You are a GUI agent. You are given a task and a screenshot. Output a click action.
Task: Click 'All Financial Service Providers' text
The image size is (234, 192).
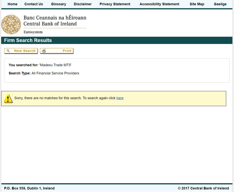pos(55,73)
